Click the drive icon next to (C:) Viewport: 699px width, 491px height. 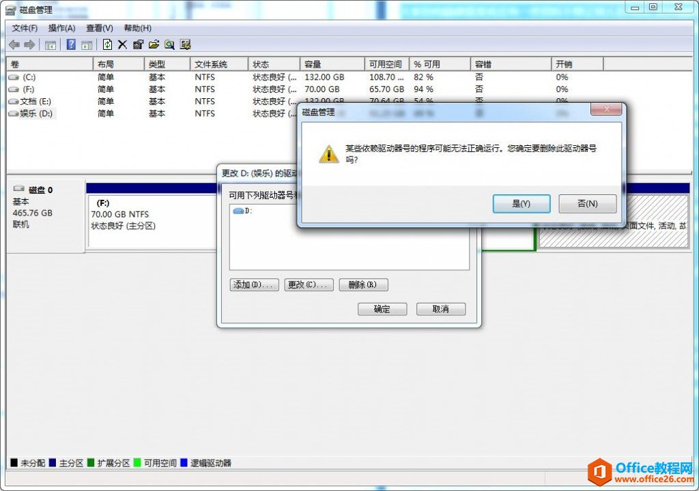tap(14, 77)
